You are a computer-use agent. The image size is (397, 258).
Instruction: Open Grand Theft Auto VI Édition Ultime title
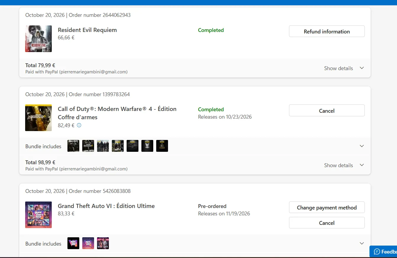(106, 206)
